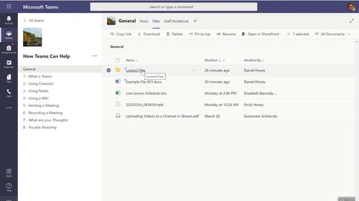The height and width of the screenshot is (201, 359).
Task: Click the PDF icon of Uploading Videos file
Action: pos(118,116)
